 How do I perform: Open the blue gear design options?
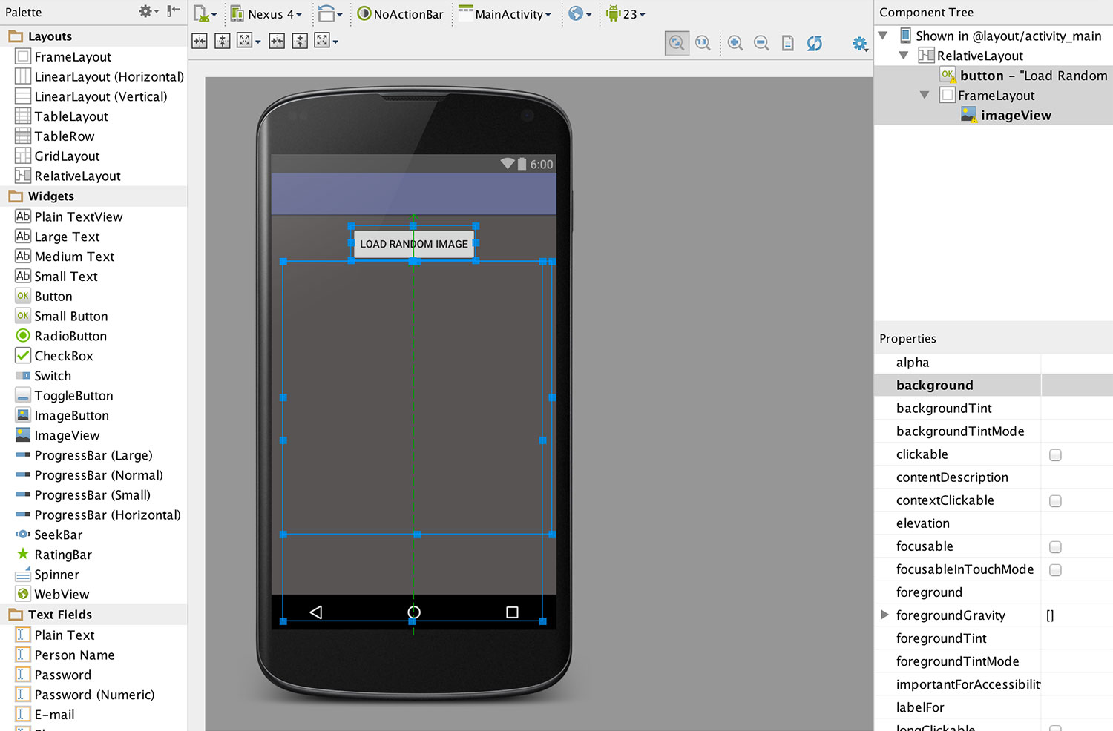click(859, 44)
